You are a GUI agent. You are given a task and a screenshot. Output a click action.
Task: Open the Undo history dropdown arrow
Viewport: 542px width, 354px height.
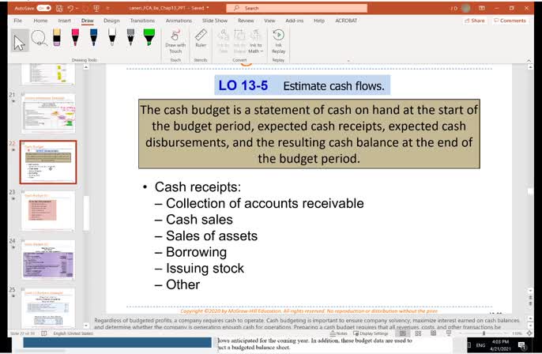tap(77, 8)
